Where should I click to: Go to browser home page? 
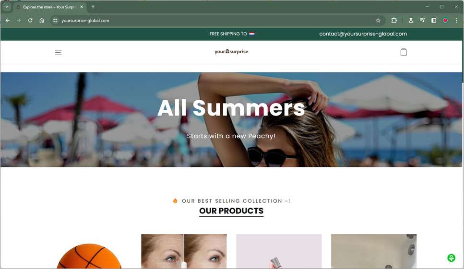(x=42, y=21)
